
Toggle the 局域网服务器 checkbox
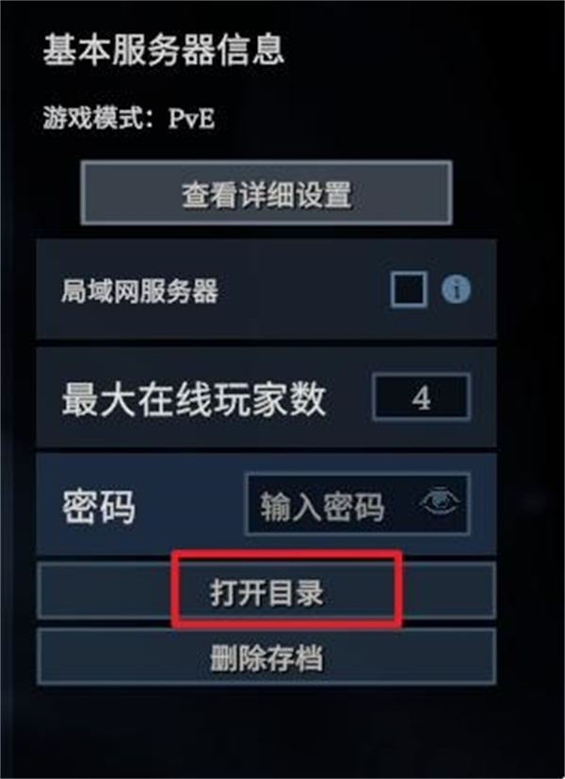click(409, 289)
